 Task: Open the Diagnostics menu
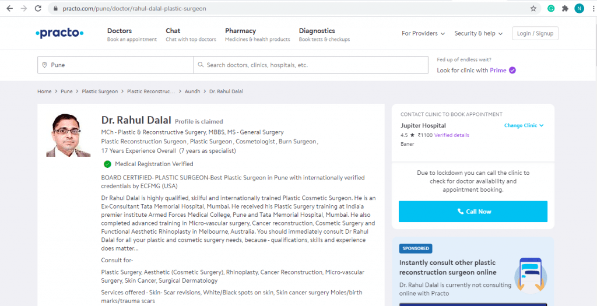pyautogui.click(x=317, y=31)
